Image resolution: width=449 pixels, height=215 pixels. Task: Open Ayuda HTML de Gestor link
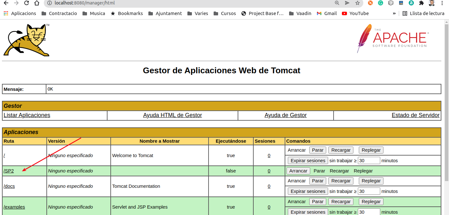(x=173, y=115)
